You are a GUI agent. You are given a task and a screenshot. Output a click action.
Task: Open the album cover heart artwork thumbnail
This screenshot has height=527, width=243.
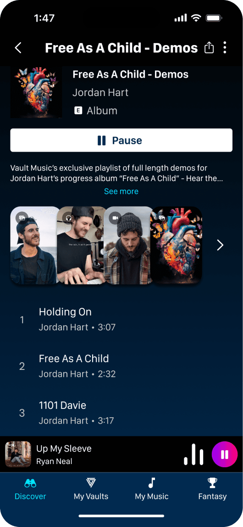(x=36, y=92)
